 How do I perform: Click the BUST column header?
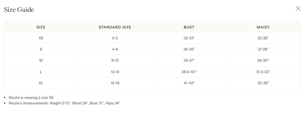coord(189,27)
